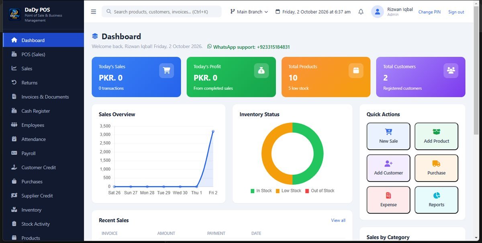Click the group icon beside Employees
Image resolution: width=482 pixels, height=243 pixels.
tap(14, 125)
